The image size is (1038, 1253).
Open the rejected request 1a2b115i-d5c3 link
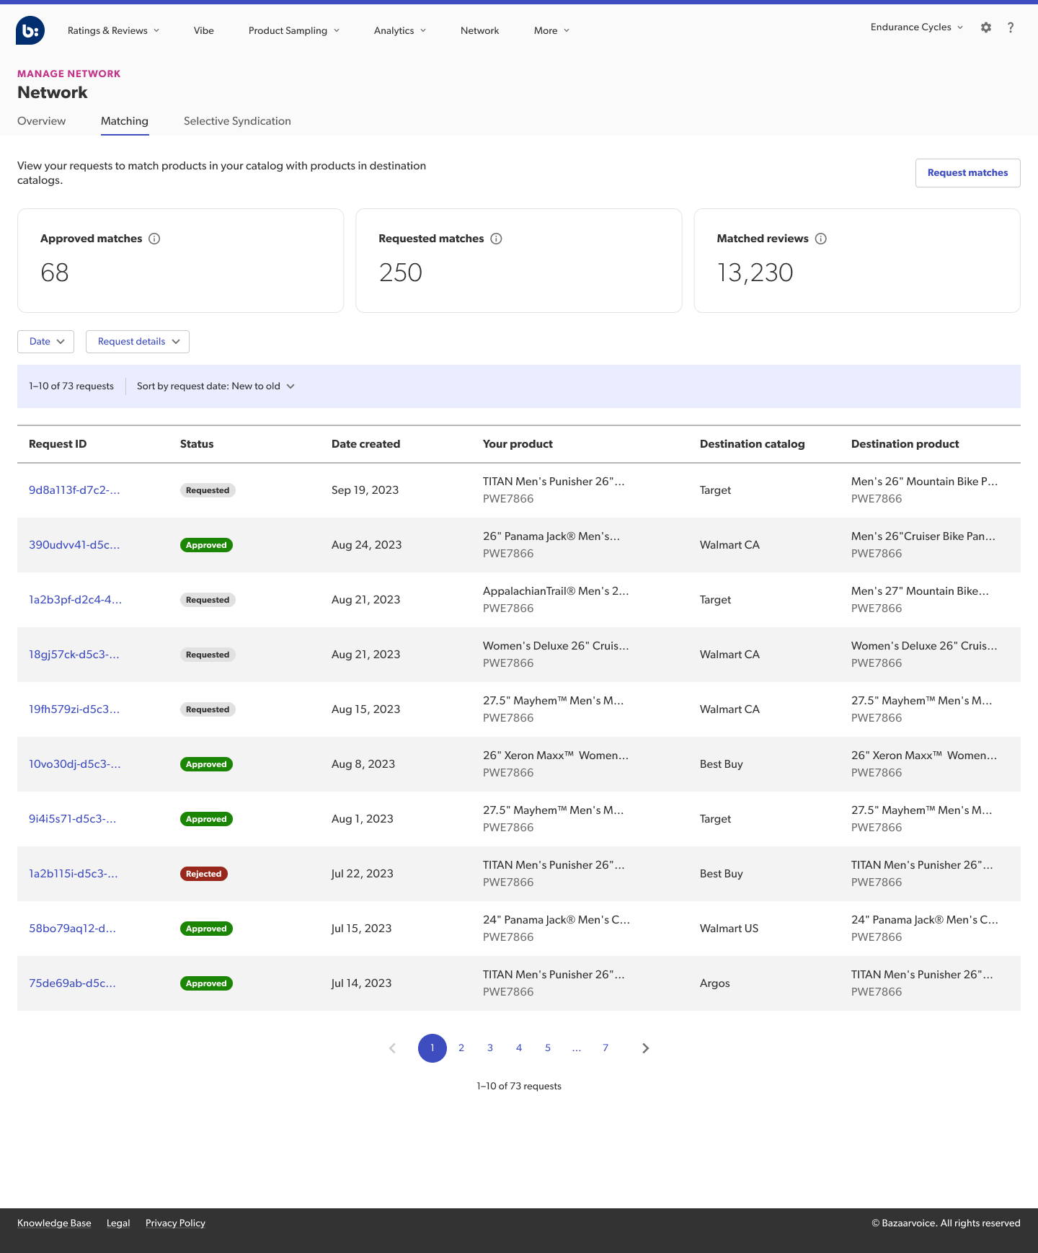click(x=73, y=874)
